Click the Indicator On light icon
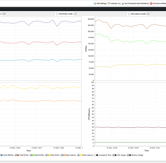 [x=109, y=3]
